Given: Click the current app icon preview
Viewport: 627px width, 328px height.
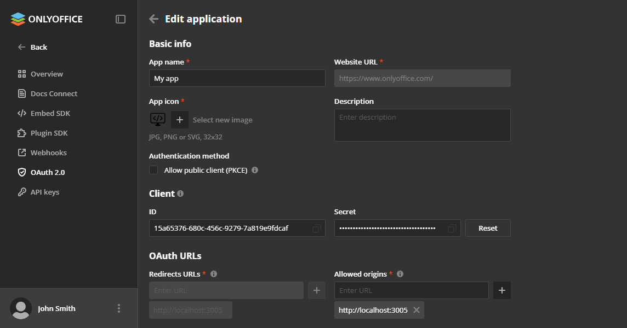Looking at the screenshot, I should click(x=157, y=119).
